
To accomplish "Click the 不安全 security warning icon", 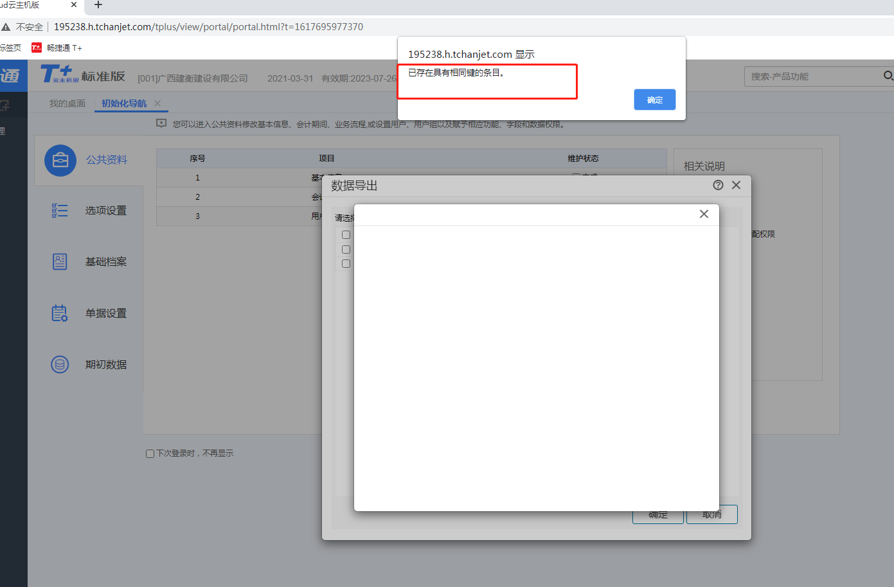I will click(x=6, y=27).
